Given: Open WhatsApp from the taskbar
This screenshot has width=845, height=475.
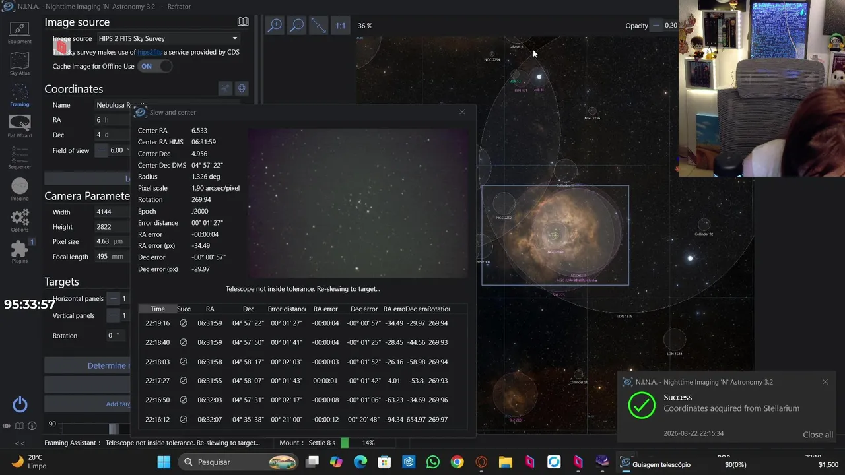Looking at the screenshot, I should pos(433,462).
